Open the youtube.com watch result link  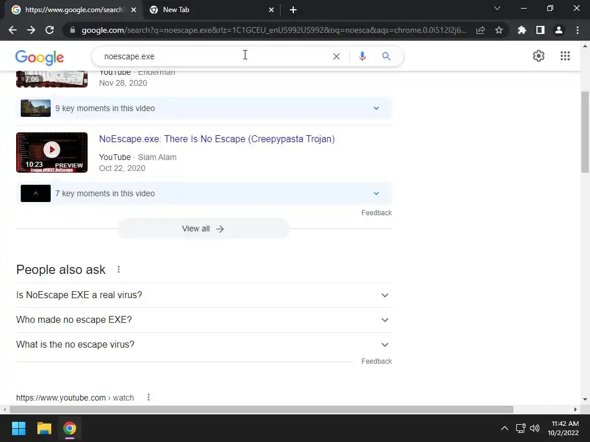pyautogui.click(x=75, y=398)
